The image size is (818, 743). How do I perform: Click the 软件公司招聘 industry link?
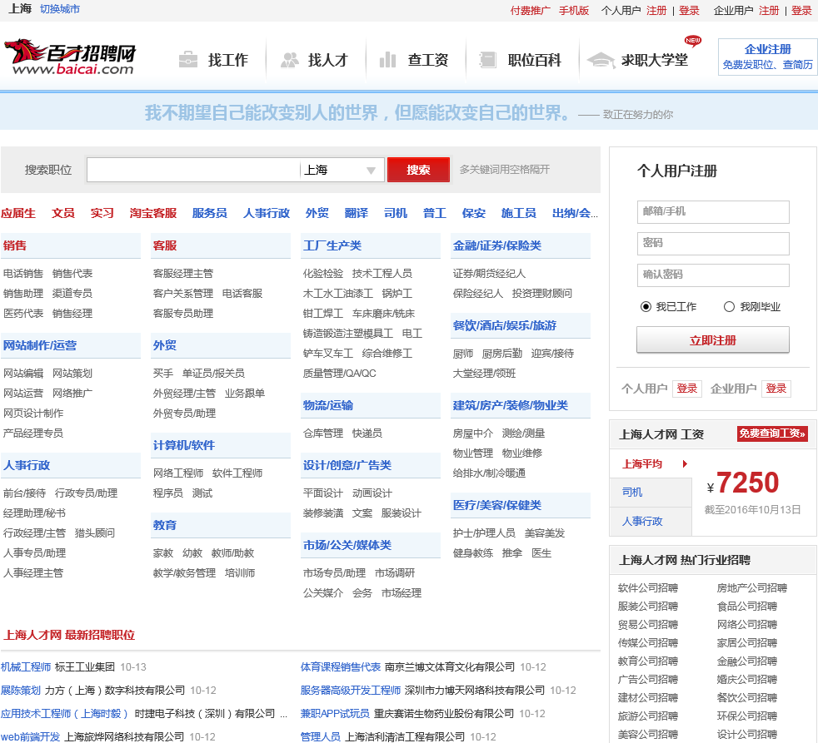click(x=647, y=588)
